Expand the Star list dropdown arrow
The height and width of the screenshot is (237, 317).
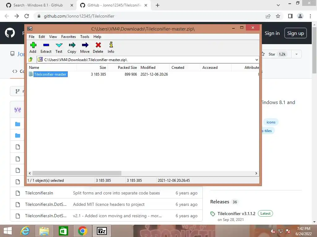click(296, 54)
